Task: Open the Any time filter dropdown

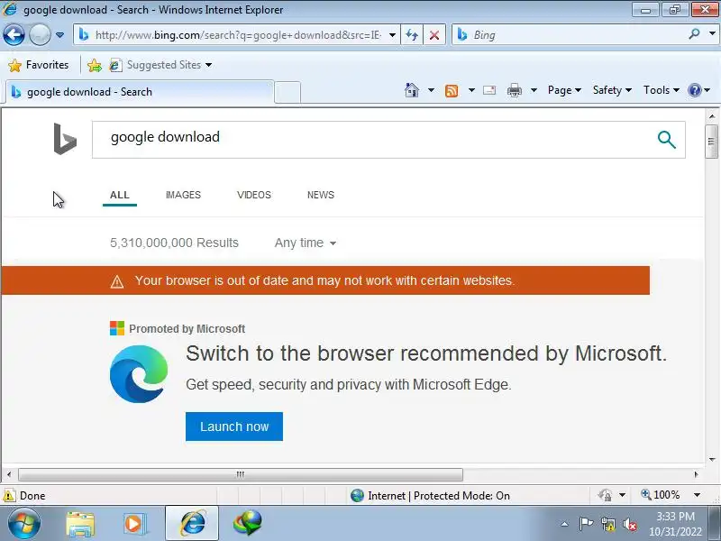Action: pyautogui.click(x=306, y=243)
